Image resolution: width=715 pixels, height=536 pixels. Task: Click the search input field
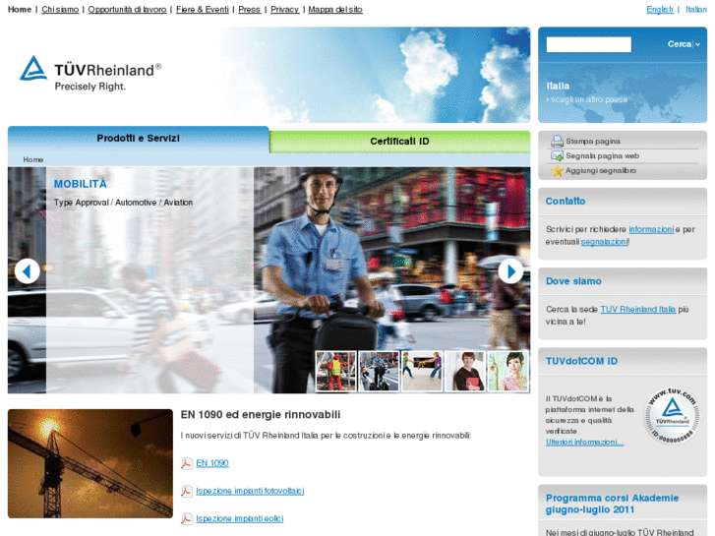pos(589,44)
